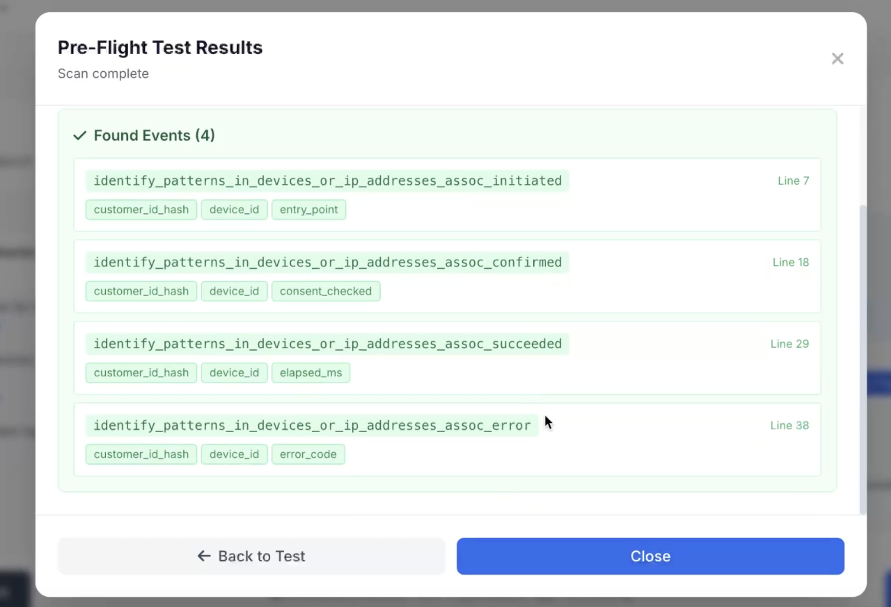
Task: Click the Found Events (4) heading
Action: [154, 136]
